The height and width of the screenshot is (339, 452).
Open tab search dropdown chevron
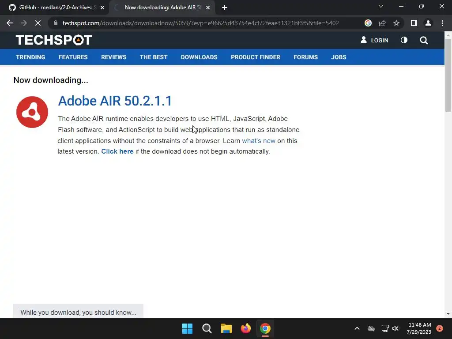click(381, 6)
